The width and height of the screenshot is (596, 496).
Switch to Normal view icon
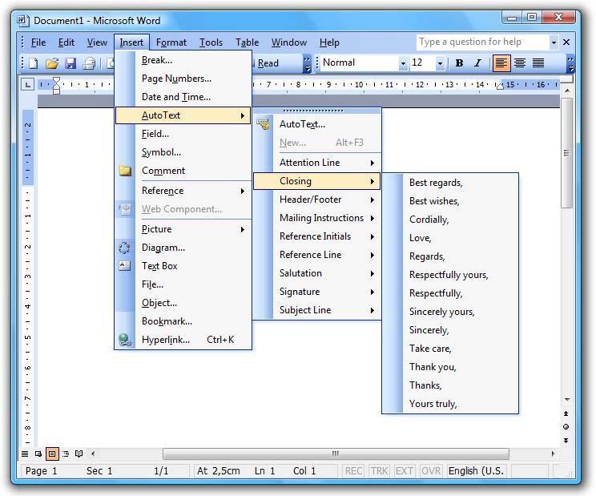(x=25, y=454)
